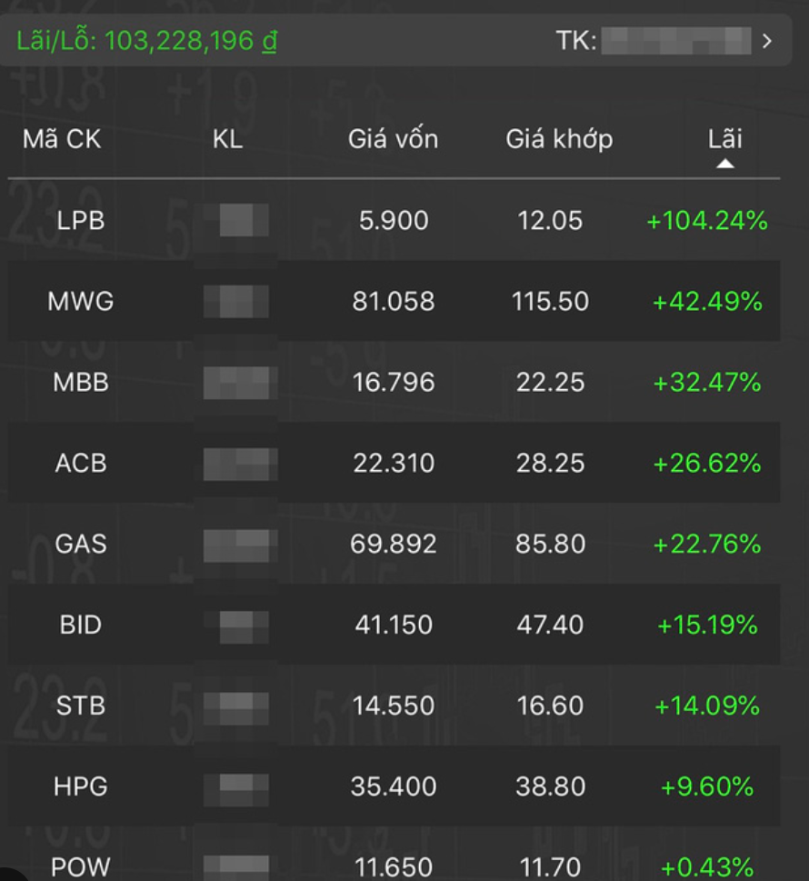Tap the Lãi/Lỗ total profit label
The height and width of the screenshot is (881, 809).
pyautogui.click(x=147, y=41)
